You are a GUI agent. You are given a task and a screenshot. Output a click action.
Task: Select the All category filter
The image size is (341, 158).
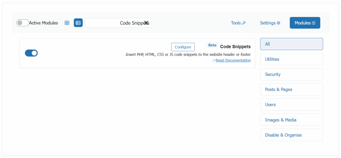pyautogui.click(x=291, y=44)
